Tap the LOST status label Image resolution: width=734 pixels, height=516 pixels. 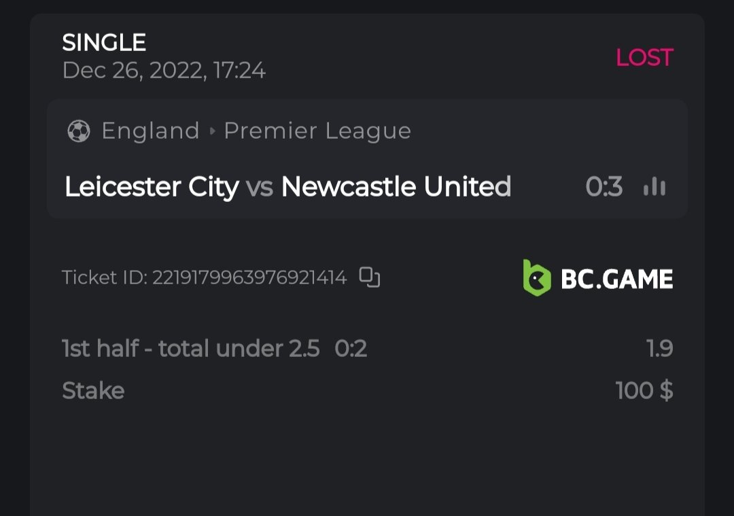point(644,58)
